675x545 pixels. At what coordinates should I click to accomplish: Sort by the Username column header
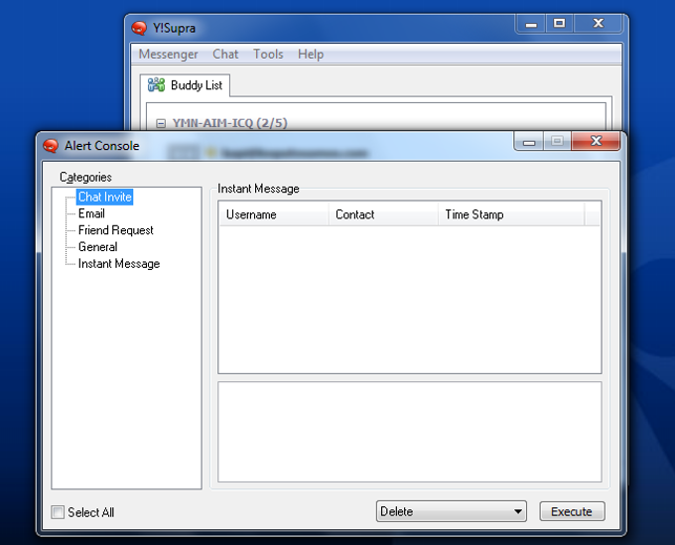click(x=274, y=214)
